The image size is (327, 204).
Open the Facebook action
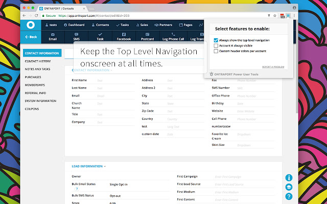(x=124, y=37)
